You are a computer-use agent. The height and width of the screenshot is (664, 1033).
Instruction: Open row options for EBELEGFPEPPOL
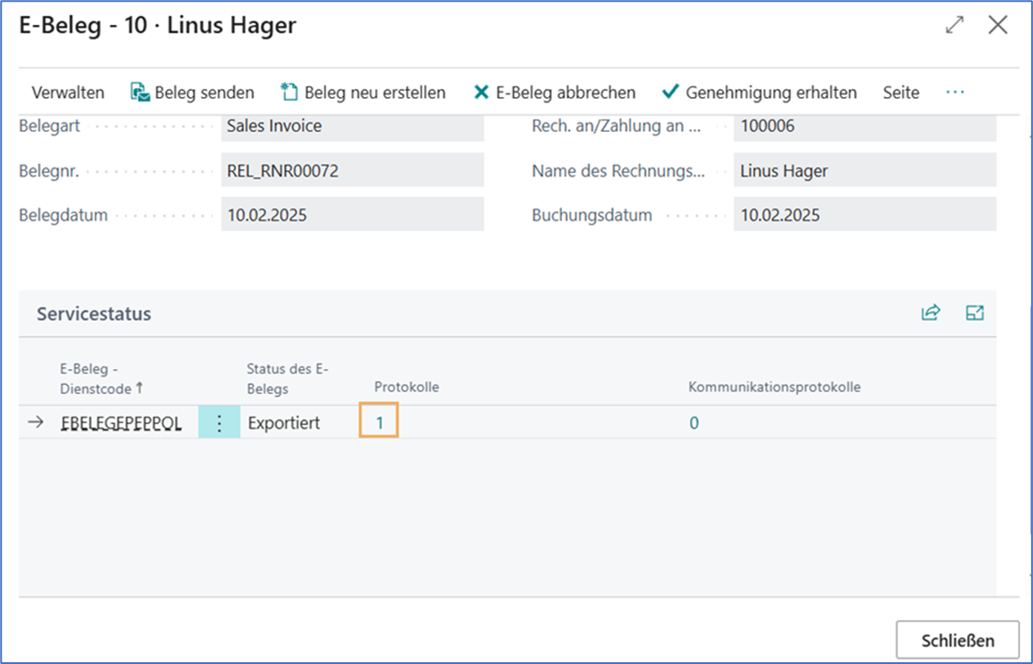(x=219, y=423)
